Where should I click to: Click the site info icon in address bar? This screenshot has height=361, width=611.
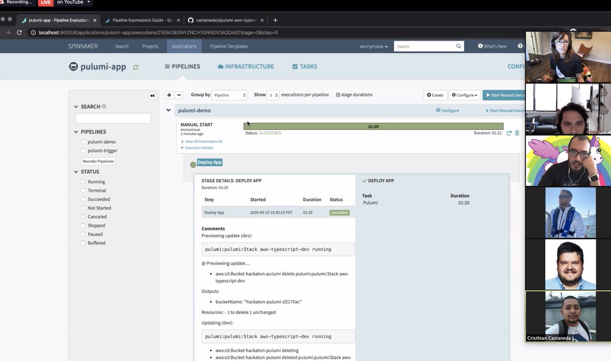(34, 33)
